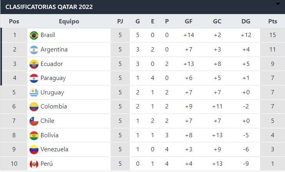The image size is (285, 172).
Task: Click the Chile flag icon
Action: point(34,121)
